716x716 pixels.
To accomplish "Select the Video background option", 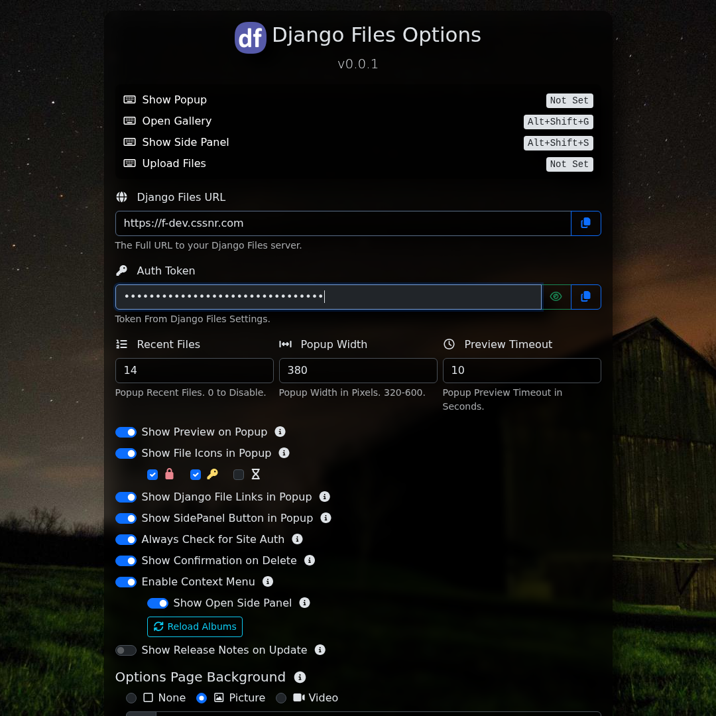I will [281, 698].
